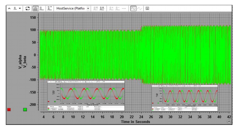Click the pulse icon with horizontal double arrow
This screenshot has width=244, height=129.
click(49, 8)
